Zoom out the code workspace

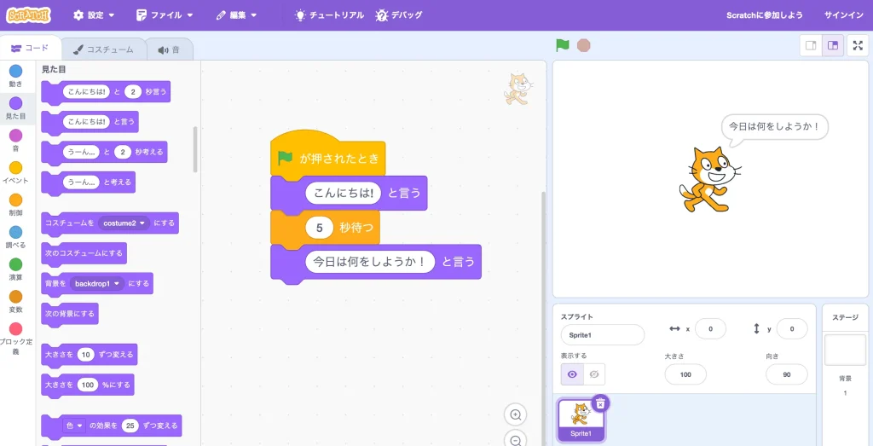516,440
